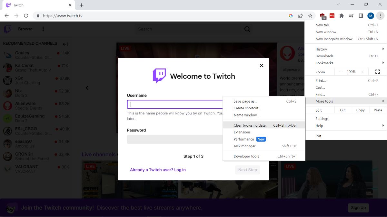Screen dimensions: 387x217
Task: Click Already a Twitch user? Log in
Action: coord(158,170)
